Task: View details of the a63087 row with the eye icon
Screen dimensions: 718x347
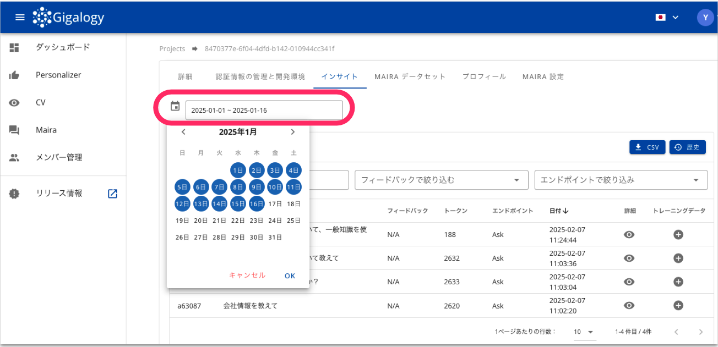Action: tap(629, 305)
